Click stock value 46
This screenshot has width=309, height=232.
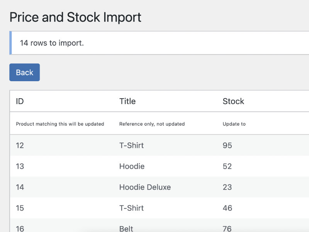227,208
